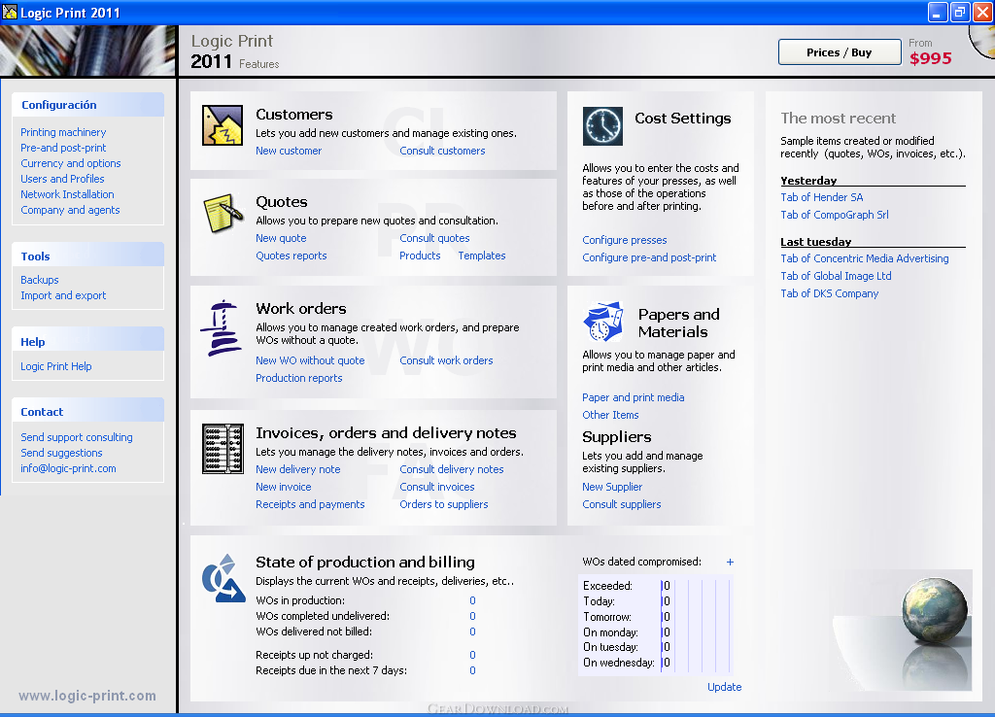
Task: Click the Work orders icon
Action: point(222,327)
